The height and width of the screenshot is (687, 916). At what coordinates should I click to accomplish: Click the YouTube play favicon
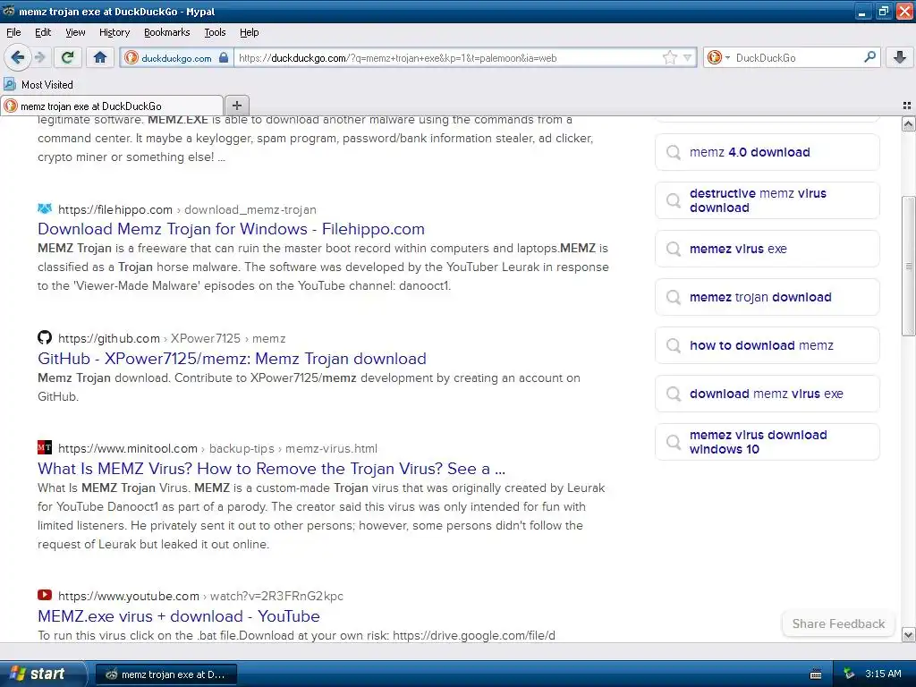pyautogui.click(x=45, y=595)
